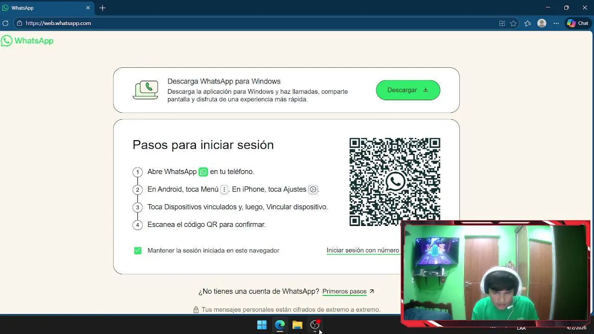Click the padlock icon beside encryption notice
Image resolution: width=594 pixels, height=334 pixels.
pyautogui.click(x=196, y=310)
